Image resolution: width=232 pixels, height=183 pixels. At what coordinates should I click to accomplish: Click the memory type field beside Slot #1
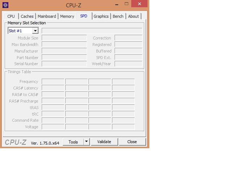(x=92, y=31)
